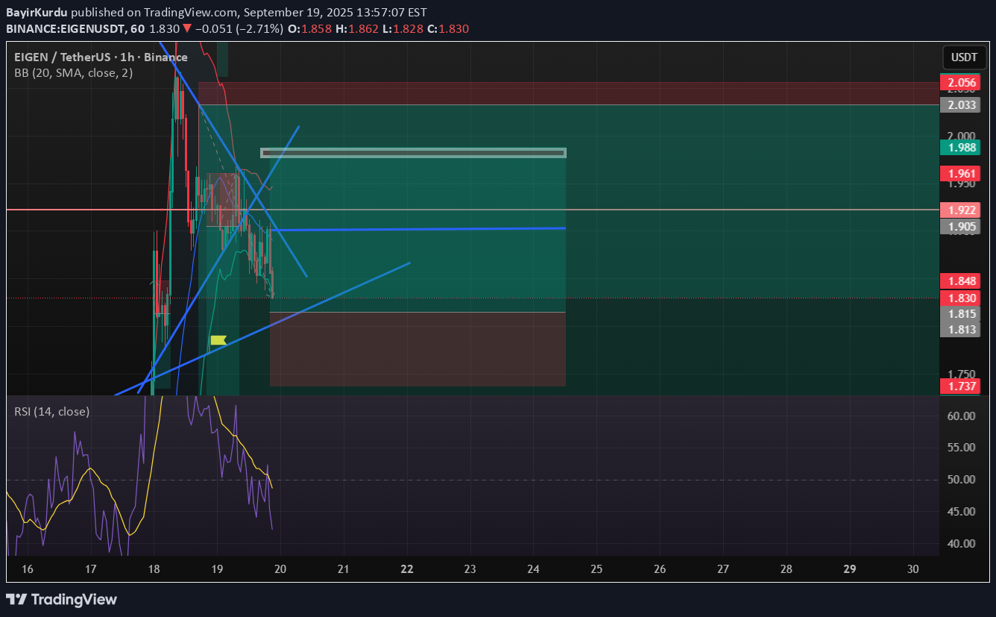The width and height of the screenshot is (996, 617).
Task: Select the BB (20, SMA, close, 2) indicator label
Action: (72, 73)
